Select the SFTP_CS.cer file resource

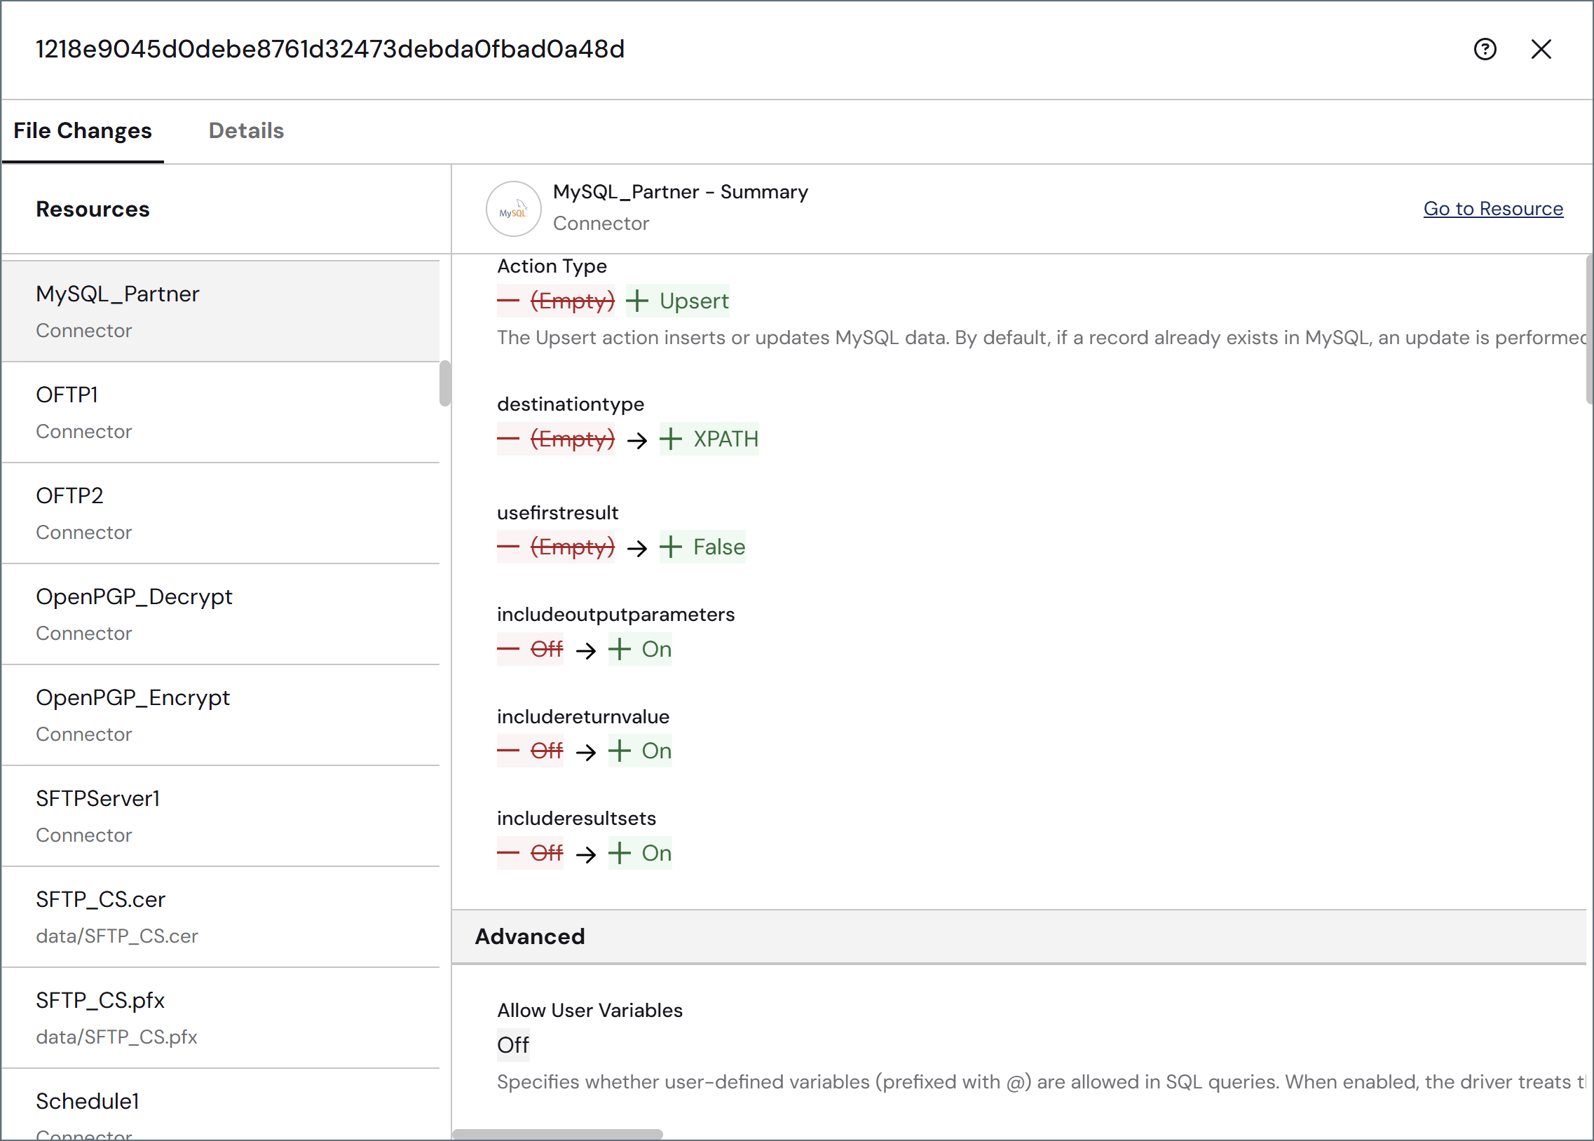[x=221, y=917]
